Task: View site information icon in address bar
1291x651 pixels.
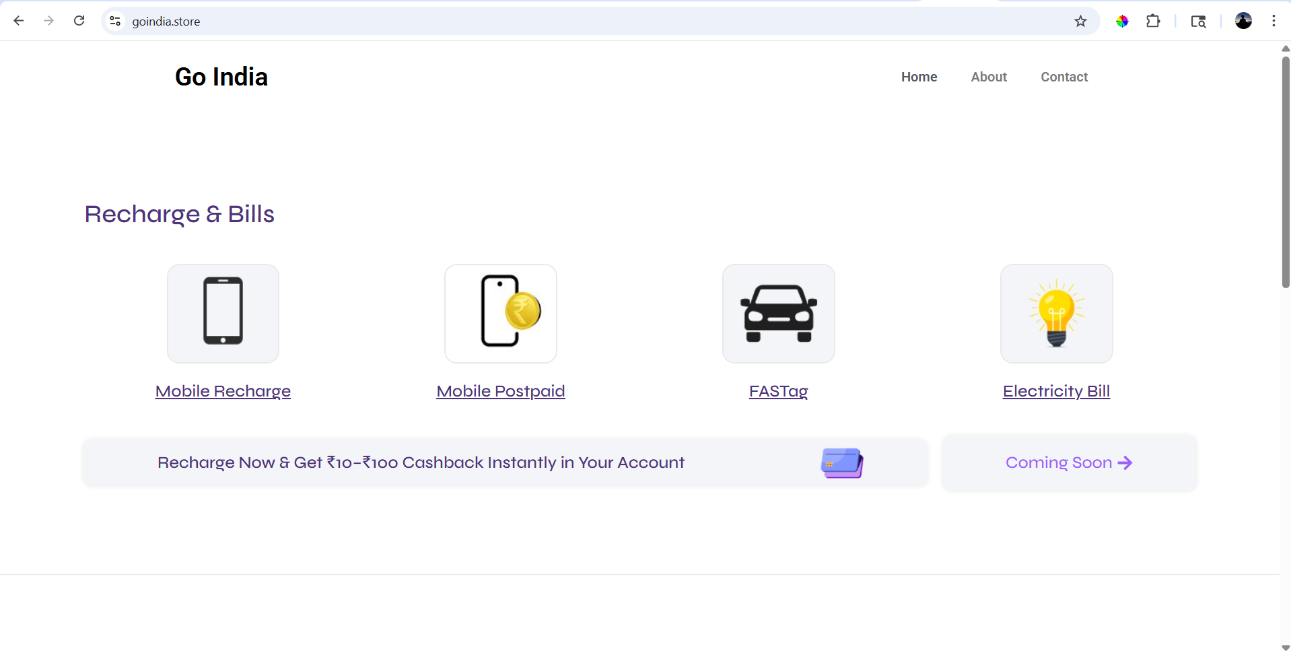Action: click(115, 22)
